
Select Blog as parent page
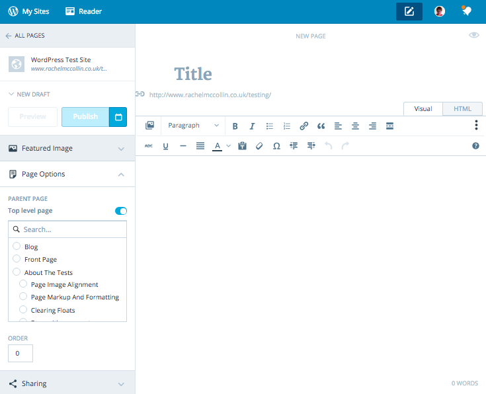[17, 246]
